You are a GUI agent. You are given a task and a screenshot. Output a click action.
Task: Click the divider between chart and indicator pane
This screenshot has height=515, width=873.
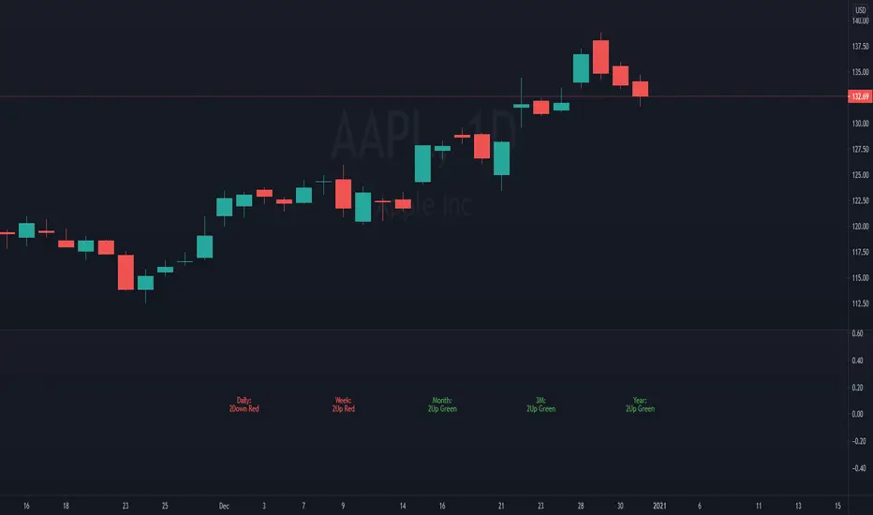click(x=422, y=330)
